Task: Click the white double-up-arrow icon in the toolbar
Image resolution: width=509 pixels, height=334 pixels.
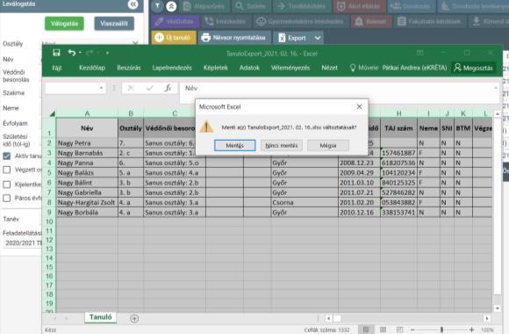Action: click(x=171, y=6)
